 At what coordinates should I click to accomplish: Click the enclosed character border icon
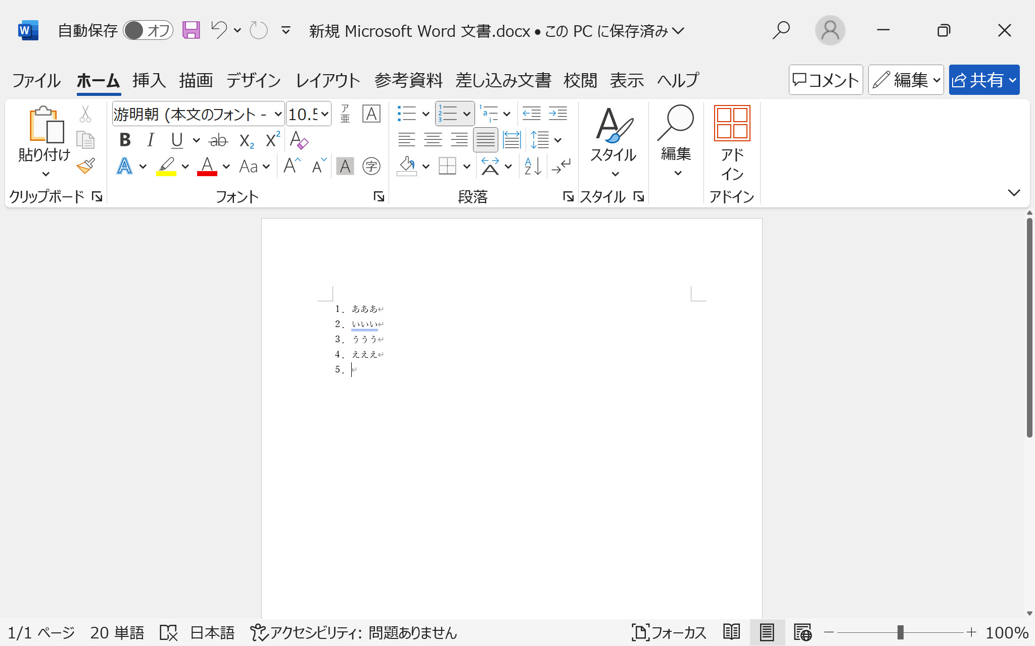371,114
